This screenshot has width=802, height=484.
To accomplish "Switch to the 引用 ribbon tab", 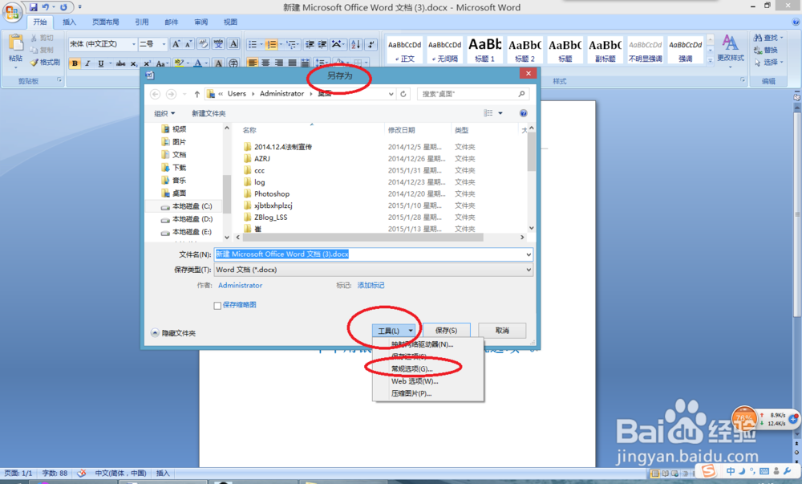I will coord(142,22).
